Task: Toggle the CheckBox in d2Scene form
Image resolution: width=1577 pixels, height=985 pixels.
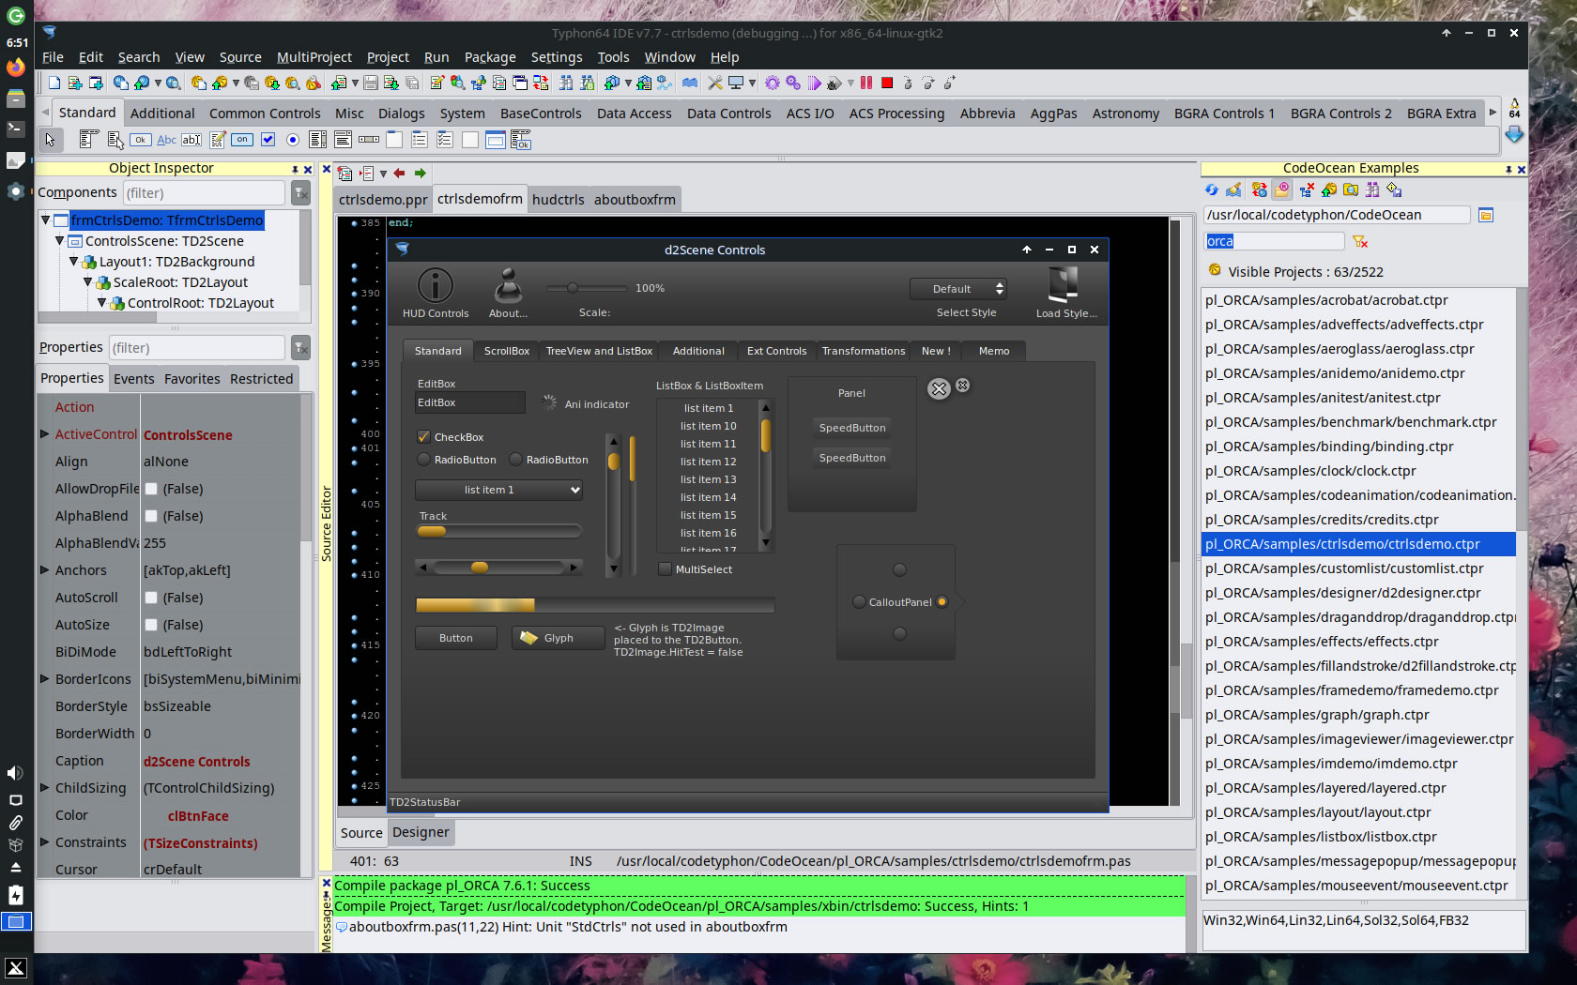Action: pyautogui.click(x=424, y=437)
